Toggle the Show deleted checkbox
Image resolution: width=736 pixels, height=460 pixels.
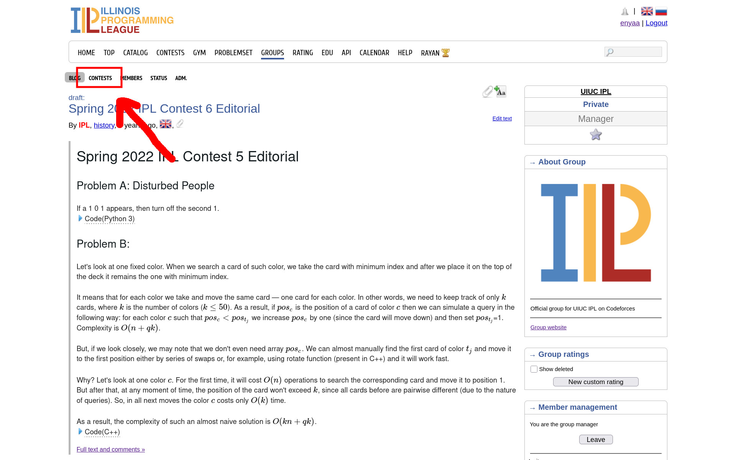[534, 369]
